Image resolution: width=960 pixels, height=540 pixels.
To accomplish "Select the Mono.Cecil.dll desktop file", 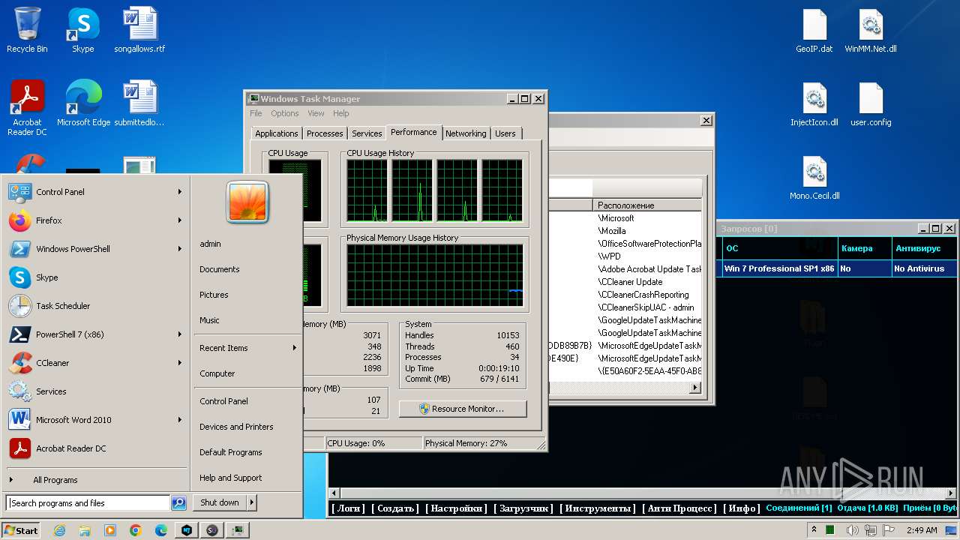I will 814,177.
